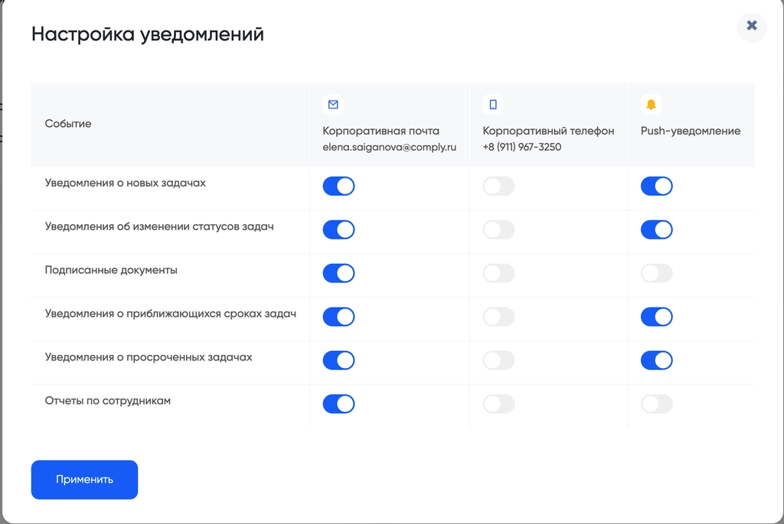
Task: Disable email for overdue task notifications
Action: tap(338, 360)
